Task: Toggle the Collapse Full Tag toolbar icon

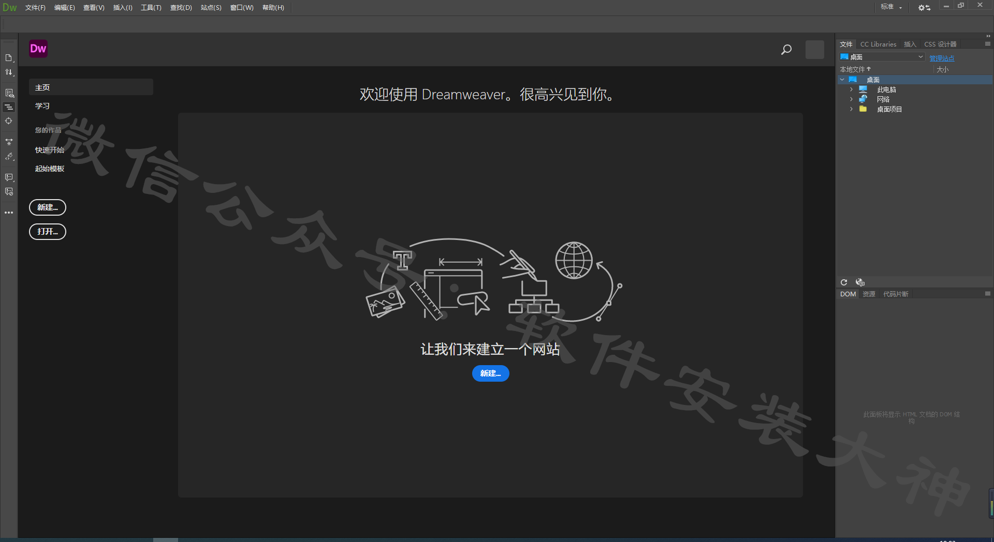Action: pos(9,107)
